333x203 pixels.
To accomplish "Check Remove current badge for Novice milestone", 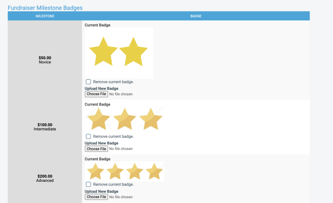I will pos(88,82).
